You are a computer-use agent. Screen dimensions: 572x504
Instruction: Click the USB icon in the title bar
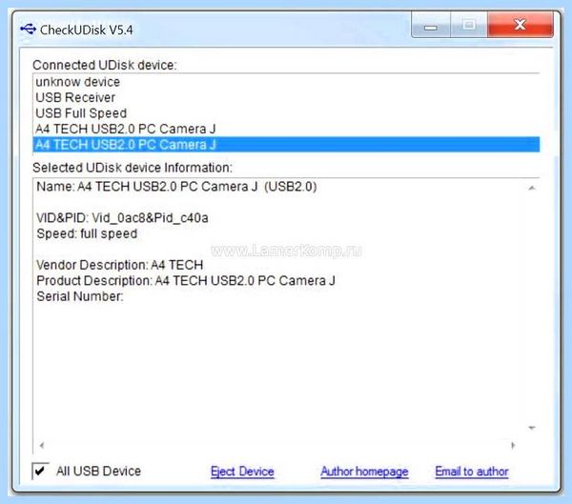pyautogui.click(x=28, y=30)
